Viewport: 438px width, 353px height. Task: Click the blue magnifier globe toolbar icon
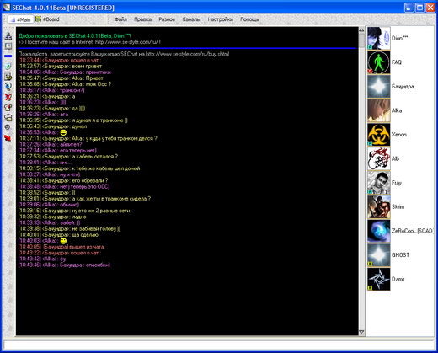(8, 87)
